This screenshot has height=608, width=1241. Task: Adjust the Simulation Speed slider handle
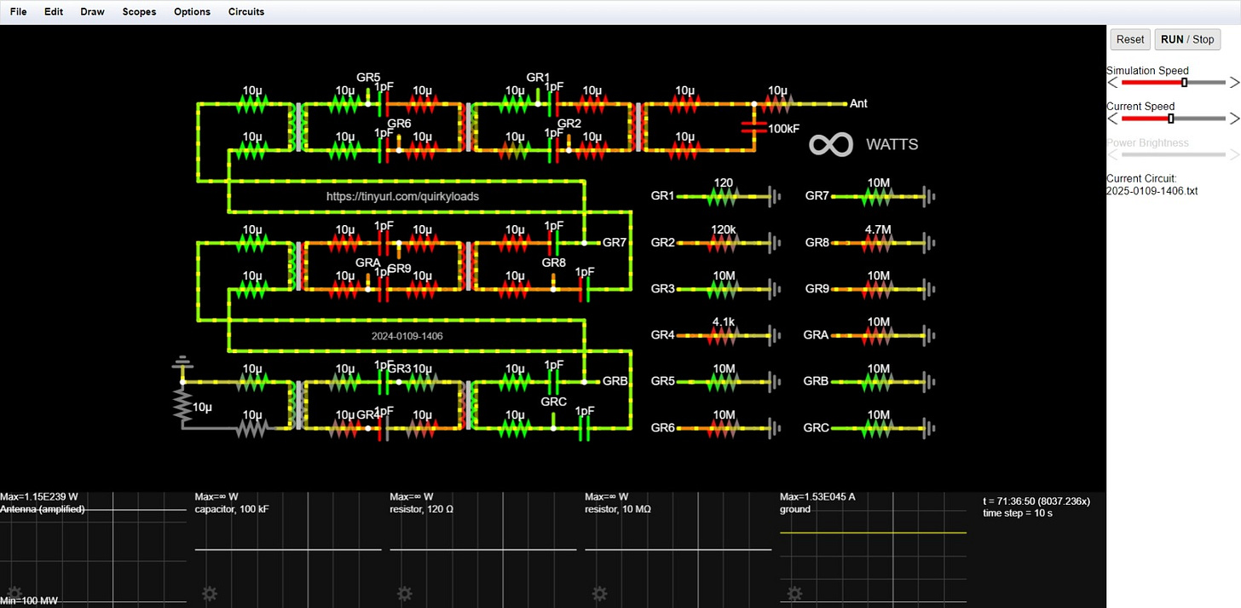coord(1184,83)
